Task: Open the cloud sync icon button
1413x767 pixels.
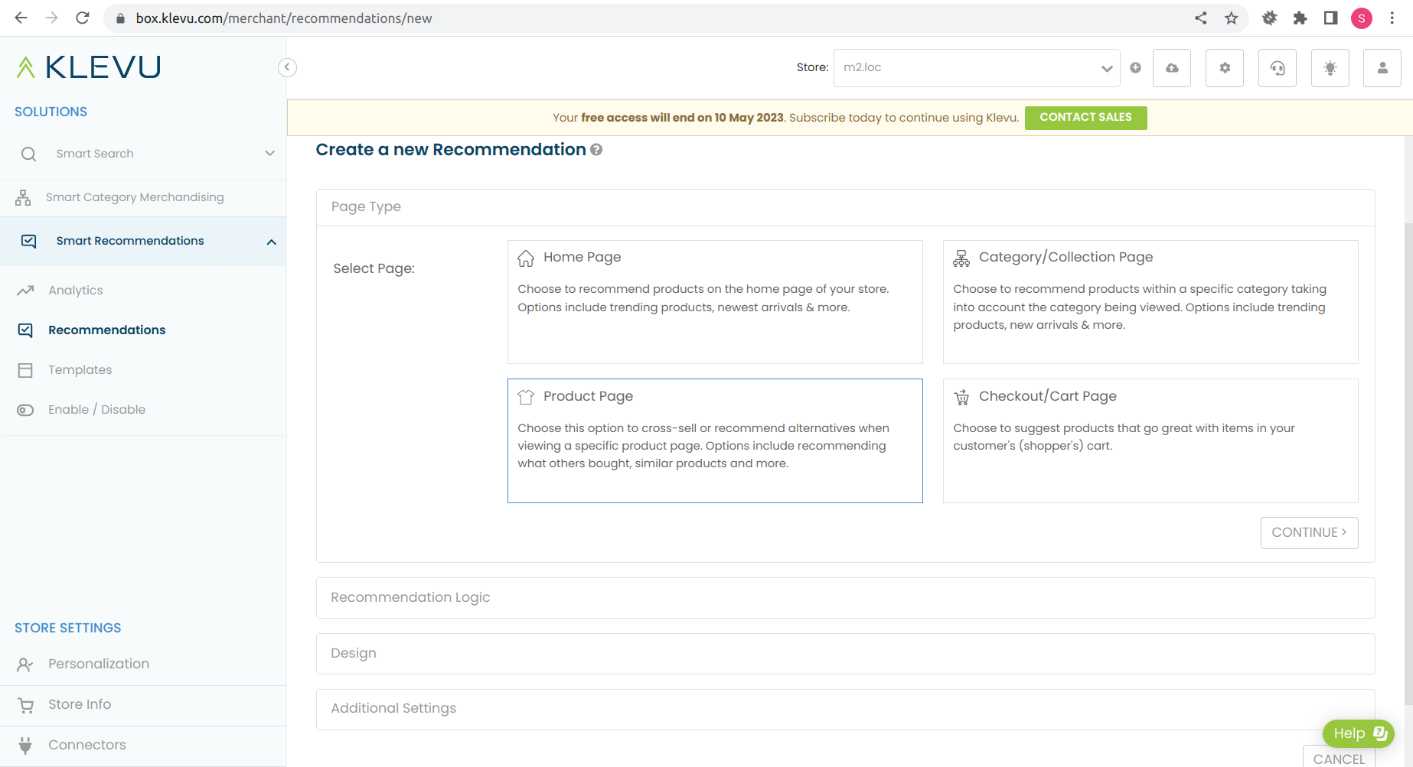Action: 1172,68
